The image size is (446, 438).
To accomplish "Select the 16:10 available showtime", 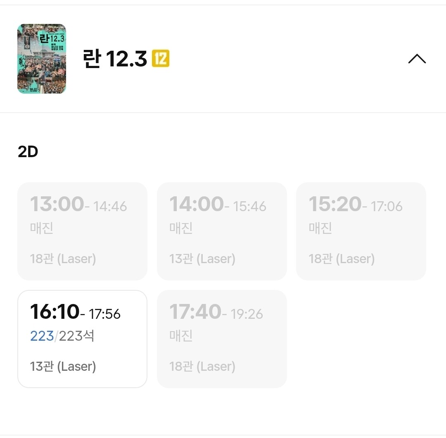I will click(x=82, y=339).
